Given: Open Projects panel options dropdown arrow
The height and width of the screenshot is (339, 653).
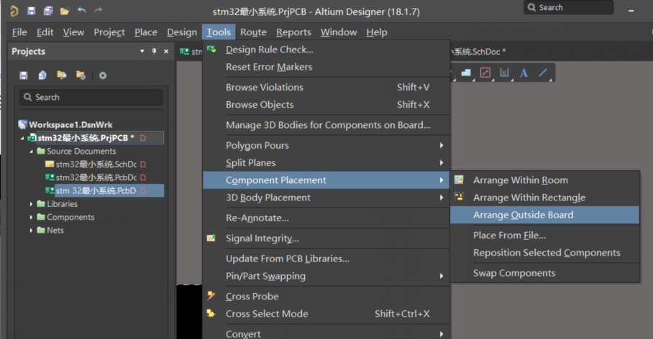Looking at the screenshot, I should (x=142, y=51).
